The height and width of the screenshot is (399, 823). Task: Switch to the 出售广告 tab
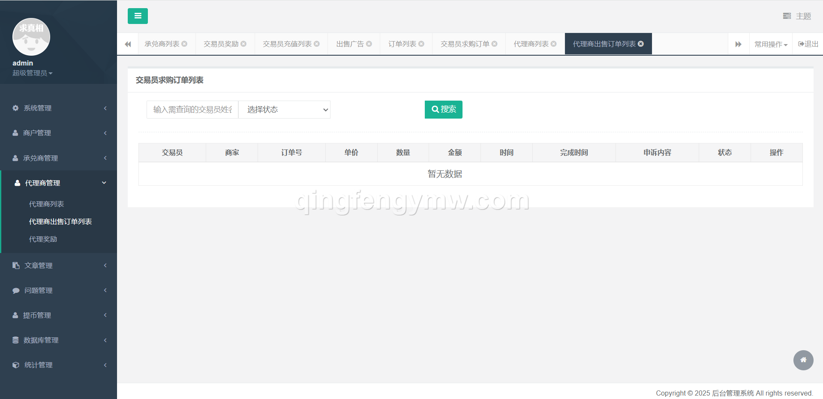pos(350,44)
